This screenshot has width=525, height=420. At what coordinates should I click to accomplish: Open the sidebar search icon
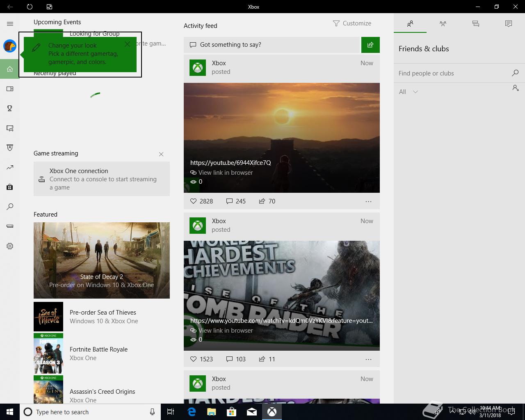[x=10, y=207]
